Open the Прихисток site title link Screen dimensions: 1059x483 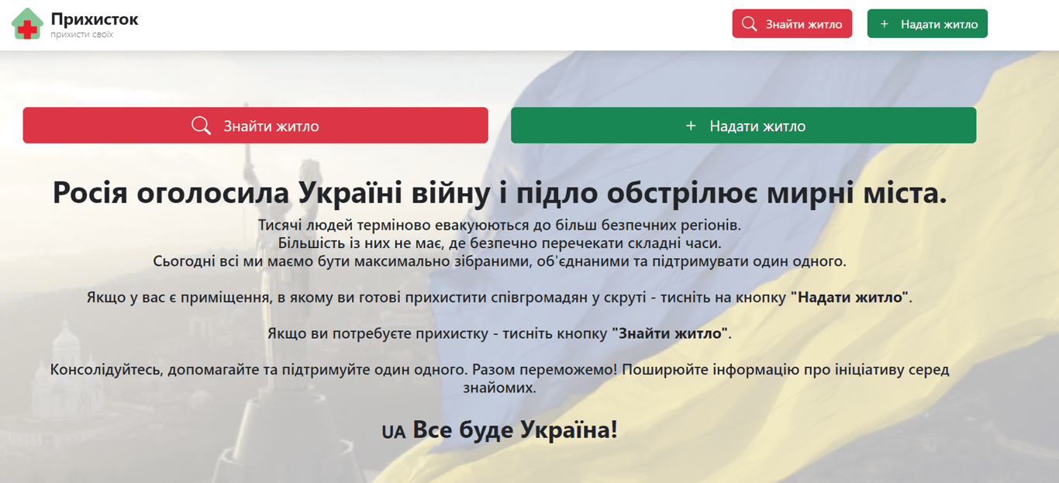point(95,19)
